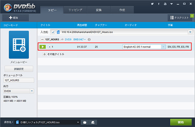Open the DVD9 output dropdown
The height and width of the screenshot is (127, 195).
coord(19,91)
